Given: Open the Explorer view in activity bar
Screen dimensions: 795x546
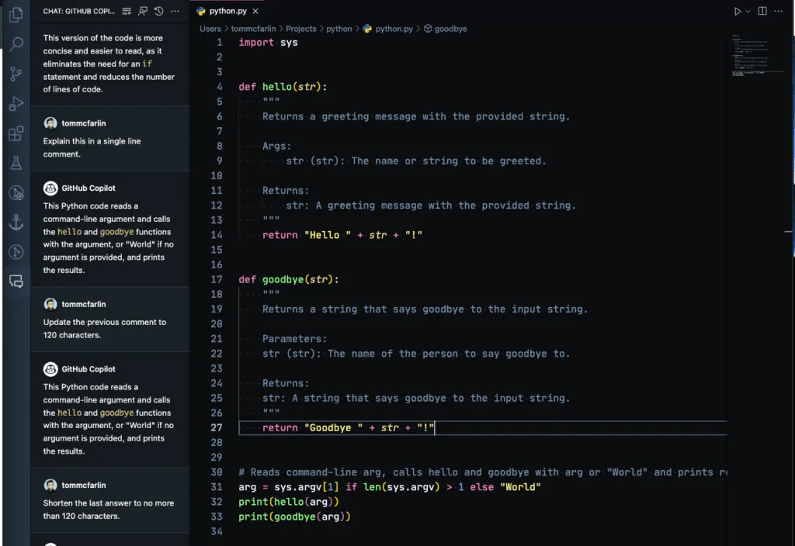Looking at the screenshot, I should click(x=16, y=15).
